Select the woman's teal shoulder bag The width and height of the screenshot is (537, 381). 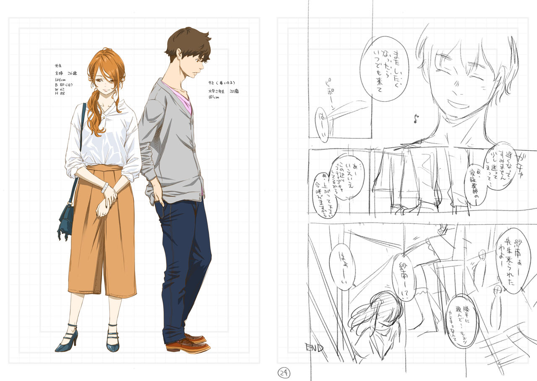coord(66,219)
